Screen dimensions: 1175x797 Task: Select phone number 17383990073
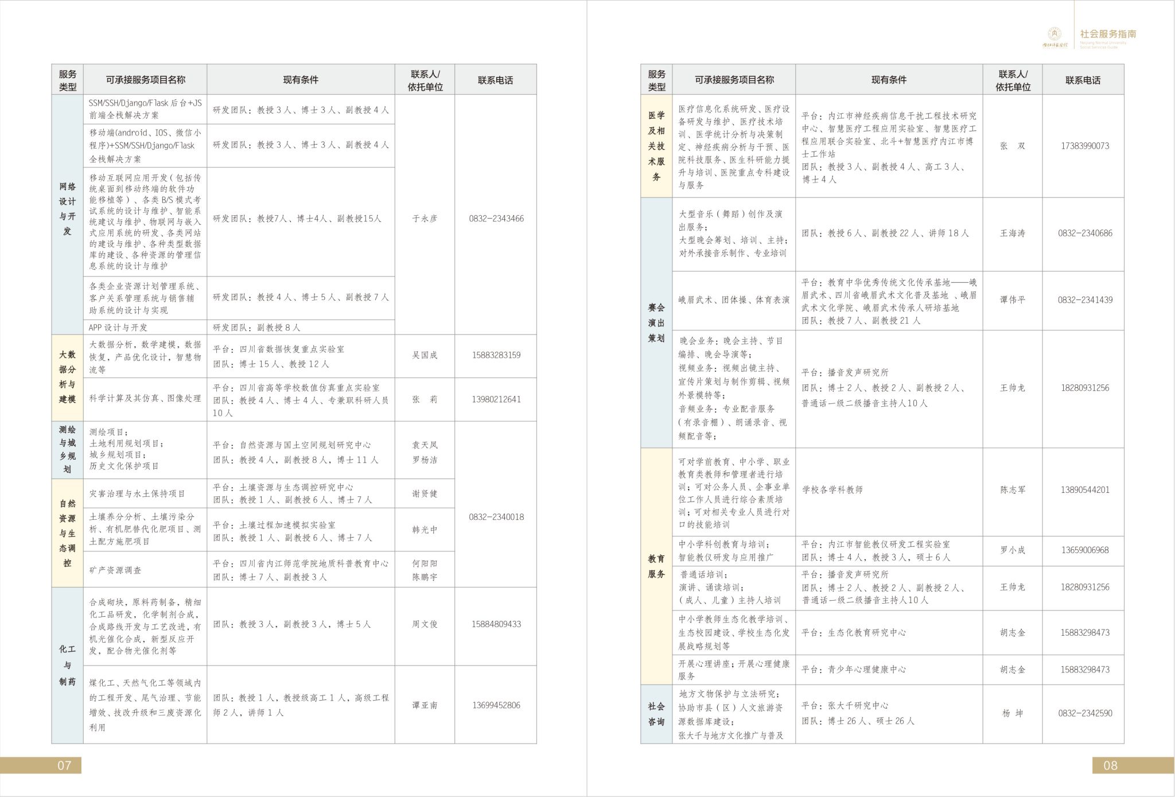1085,146
